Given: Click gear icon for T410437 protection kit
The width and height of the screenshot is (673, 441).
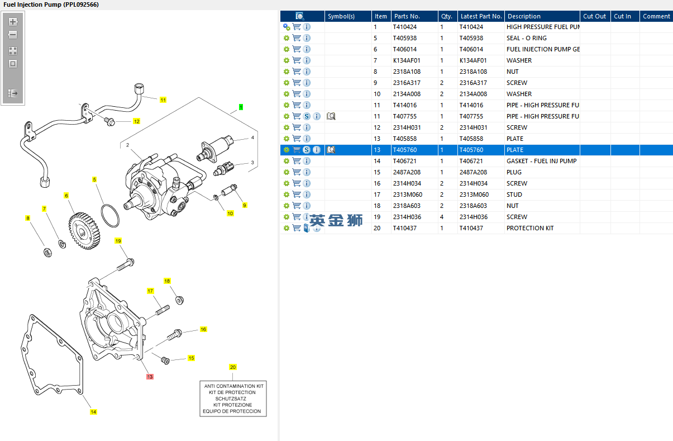Looking at the screenshot, I should (287, 228).
